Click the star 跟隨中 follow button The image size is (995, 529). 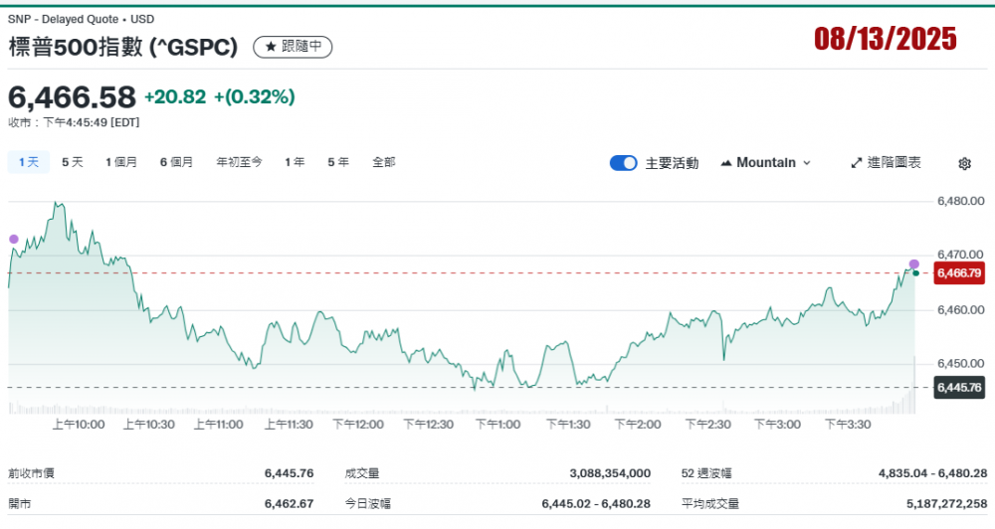click(293, 47)
